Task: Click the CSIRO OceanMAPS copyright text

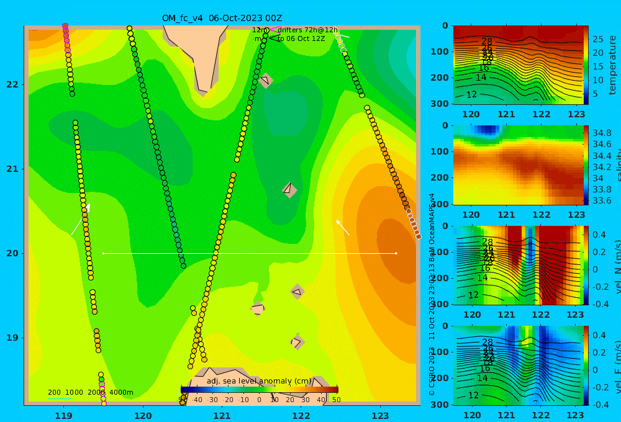Action: pyautogui.click(x=432, y=295)
